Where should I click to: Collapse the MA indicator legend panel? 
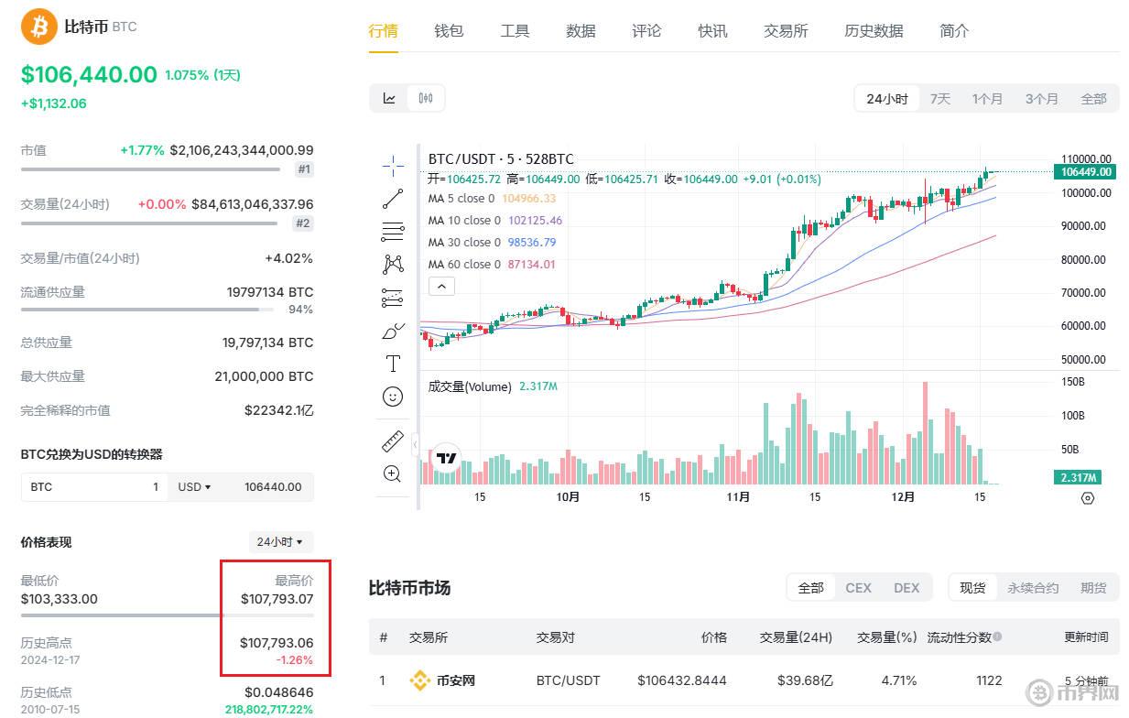[x=441, y=286]
